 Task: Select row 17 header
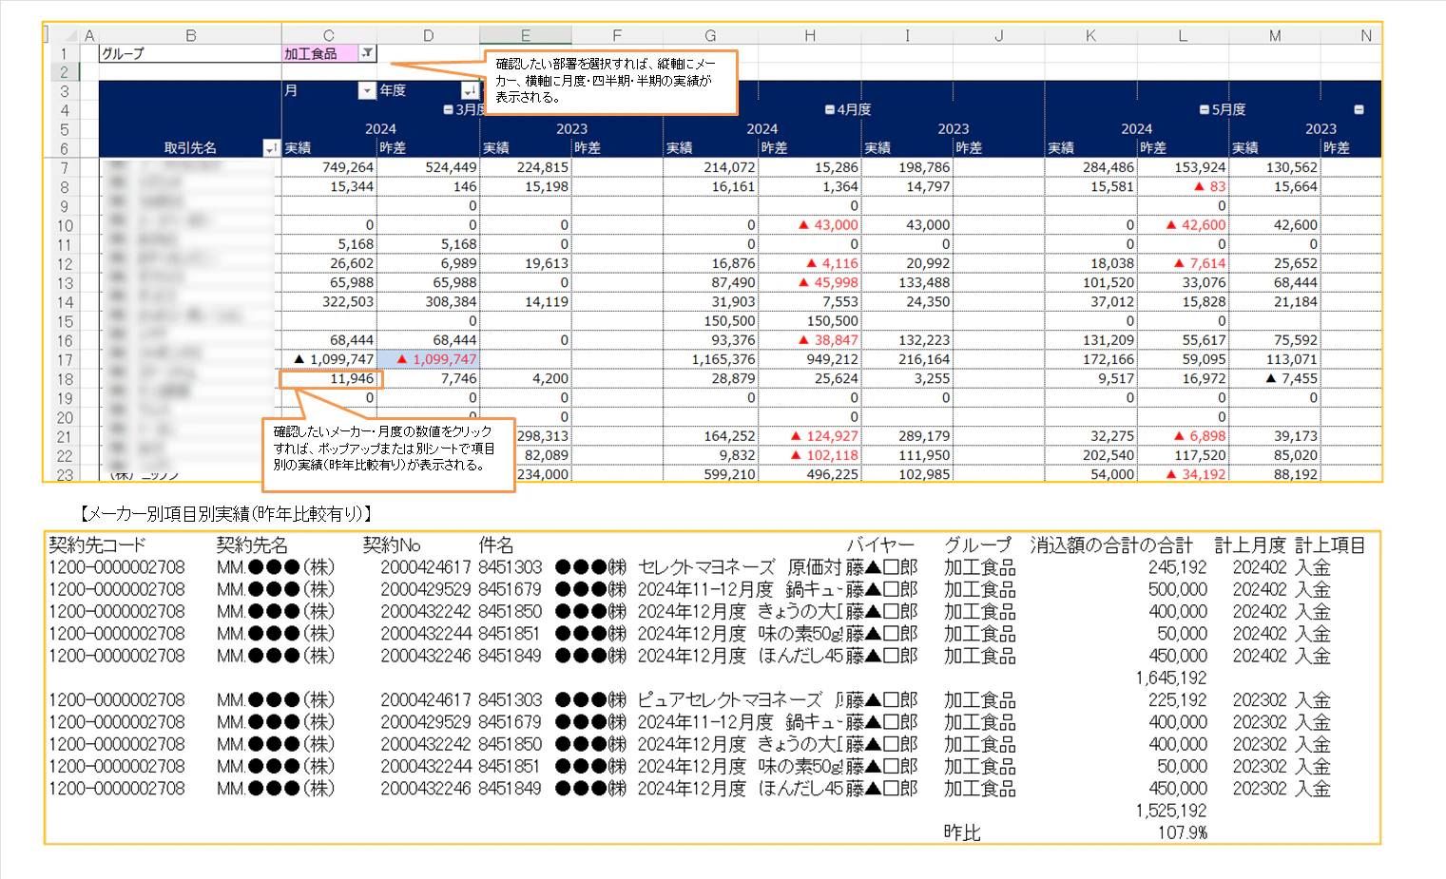pos(65,359)
